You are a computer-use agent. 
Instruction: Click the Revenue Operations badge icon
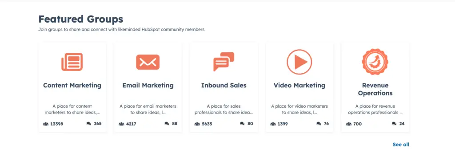coord(375,62)
